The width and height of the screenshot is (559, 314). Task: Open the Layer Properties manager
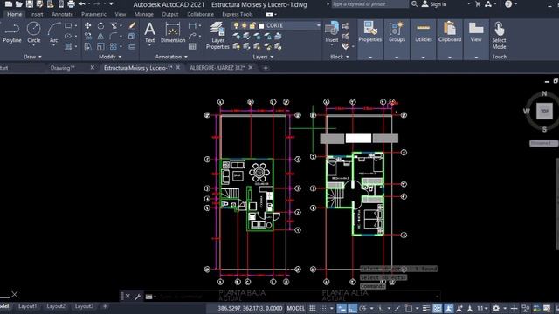coord(217,35)
